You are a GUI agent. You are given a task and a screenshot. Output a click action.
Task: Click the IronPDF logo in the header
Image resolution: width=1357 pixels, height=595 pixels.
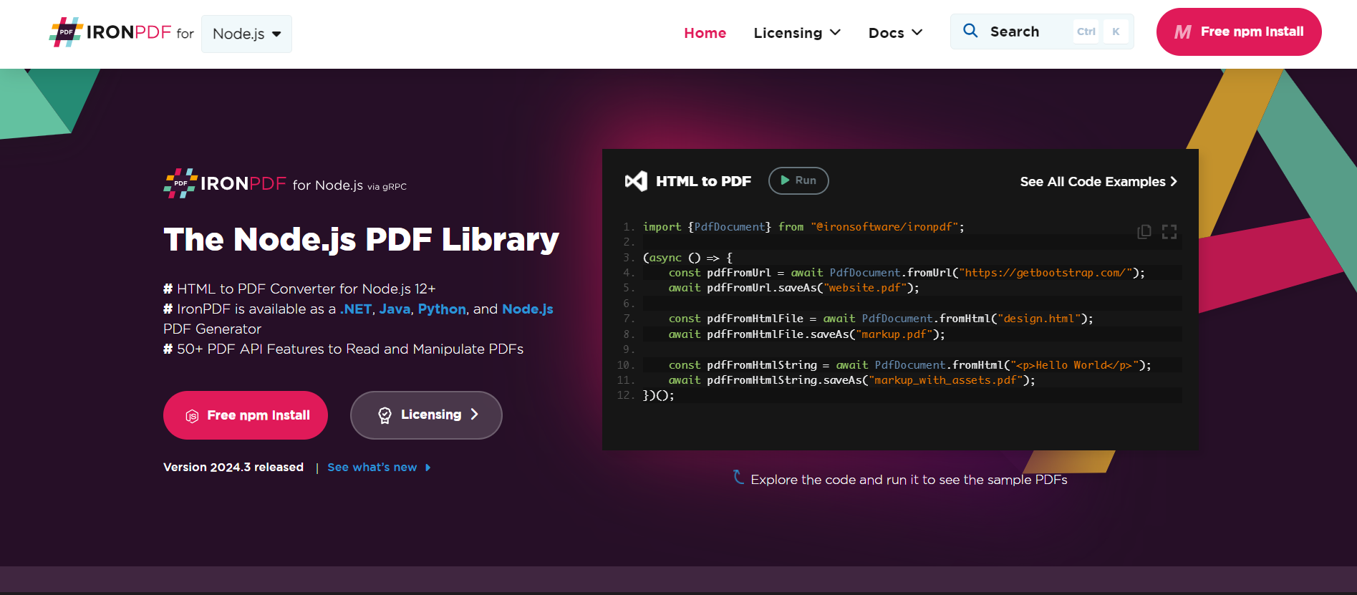point(110,32)
